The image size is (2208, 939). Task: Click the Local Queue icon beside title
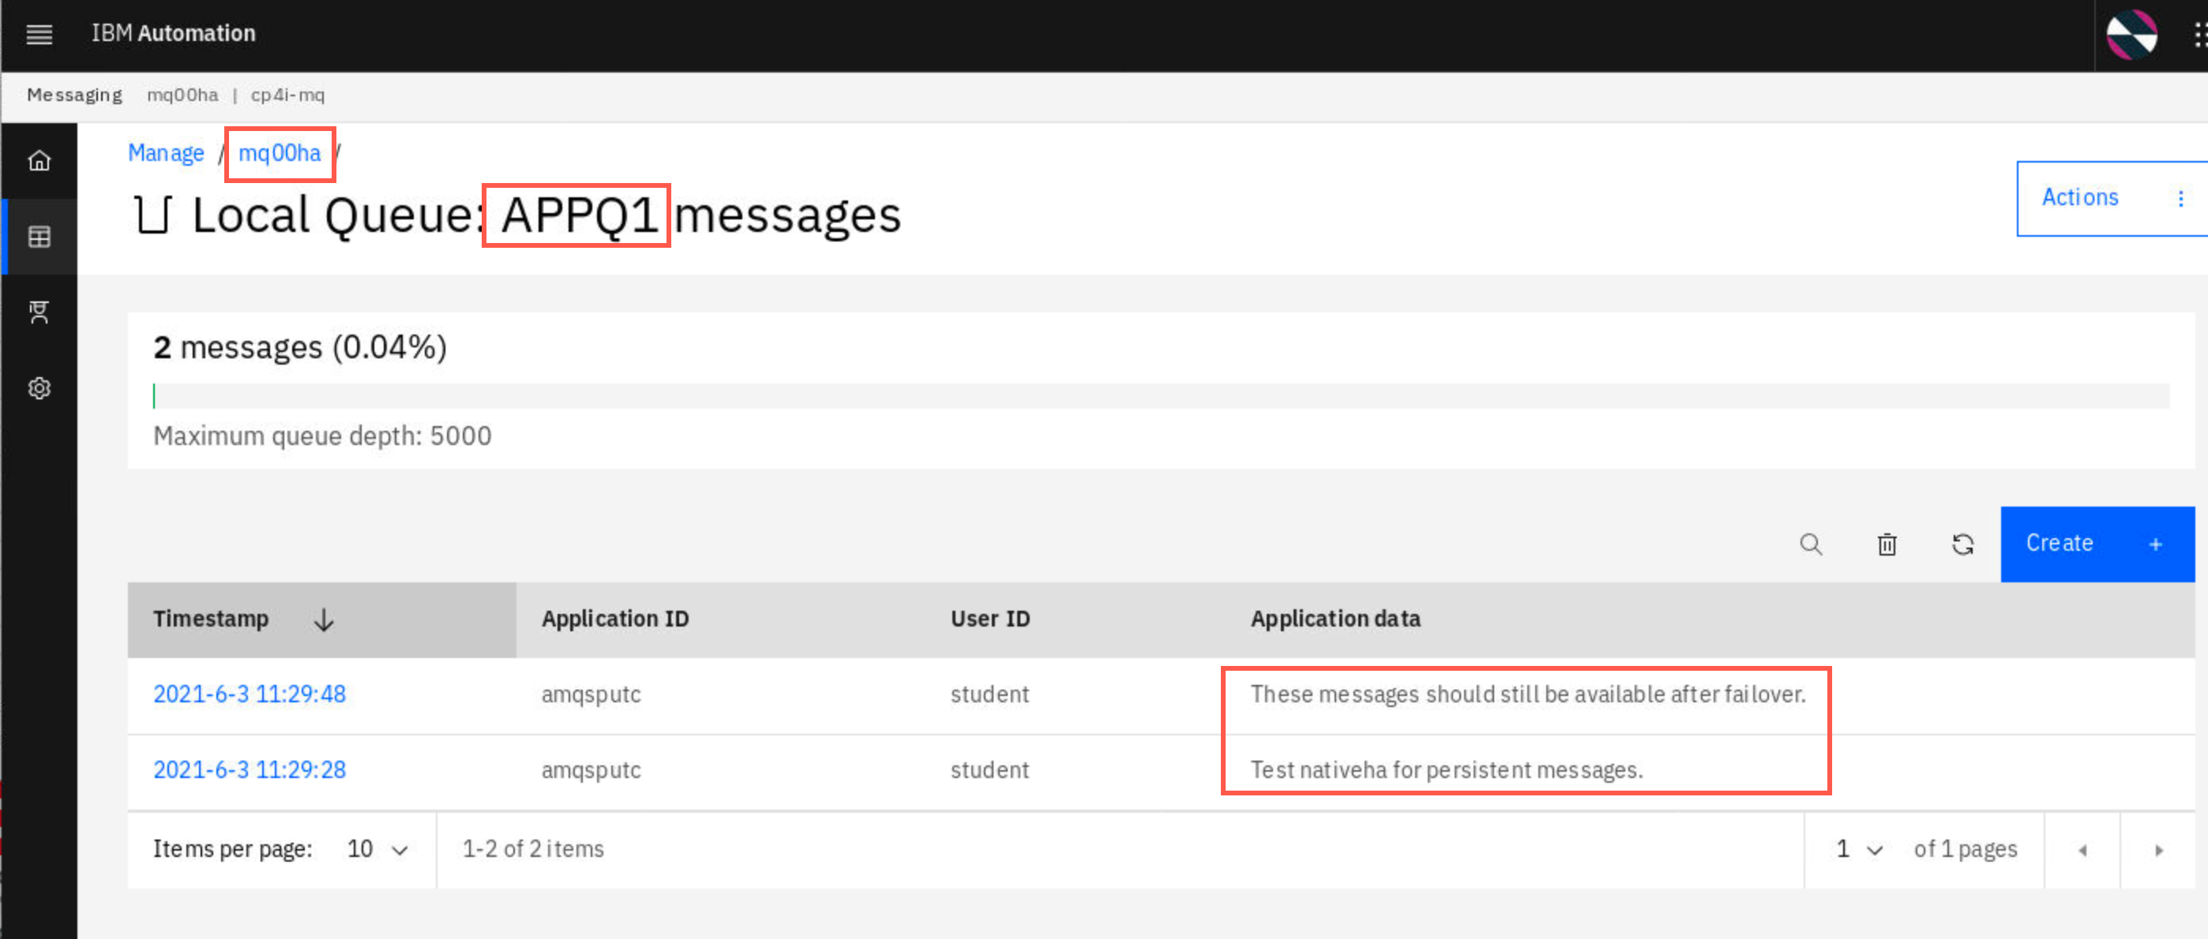[153, 214]
